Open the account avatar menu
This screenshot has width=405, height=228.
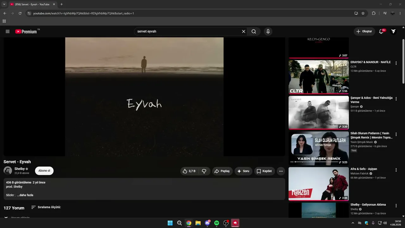coord(393,31)
